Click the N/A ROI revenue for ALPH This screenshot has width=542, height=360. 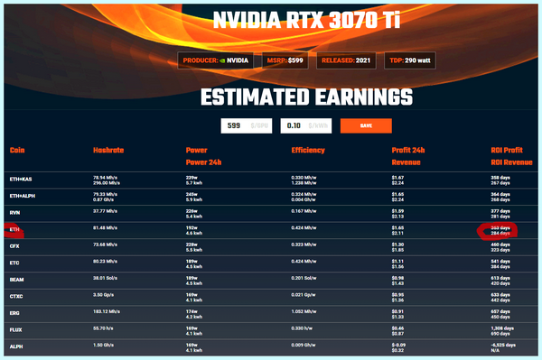495,350
